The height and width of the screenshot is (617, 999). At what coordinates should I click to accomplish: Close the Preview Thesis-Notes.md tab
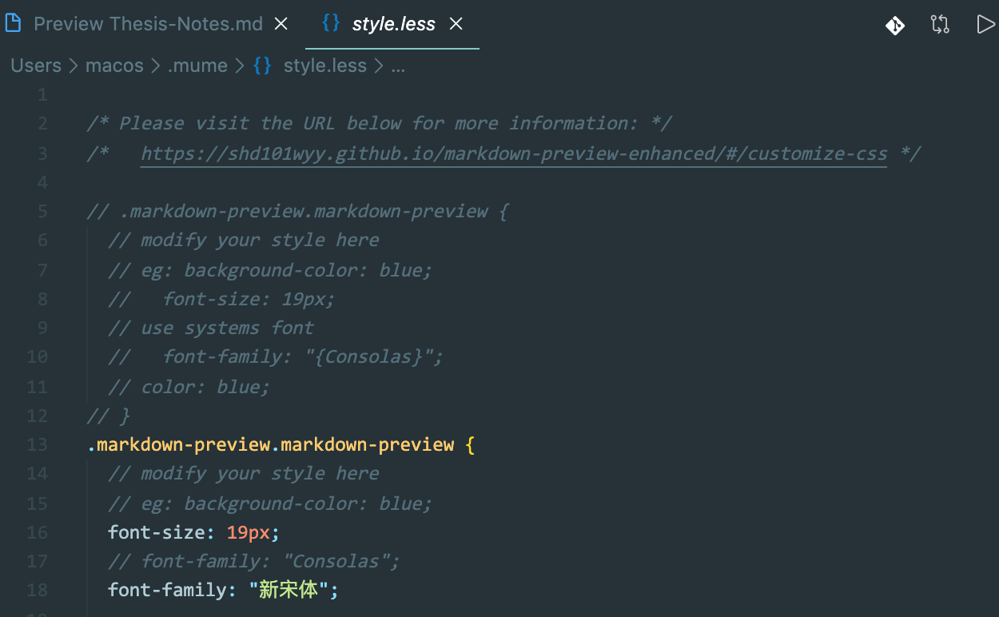click(x=281, y=23)
